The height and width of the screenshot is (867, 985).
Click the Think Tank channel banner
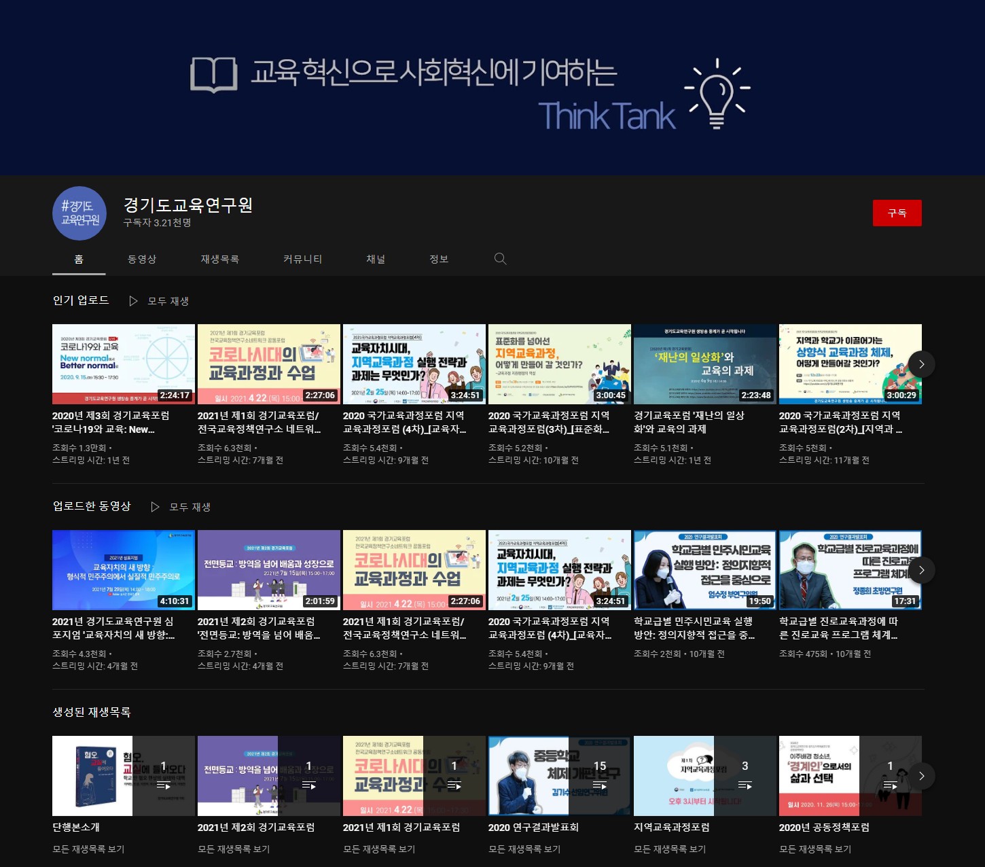[492, 88]
